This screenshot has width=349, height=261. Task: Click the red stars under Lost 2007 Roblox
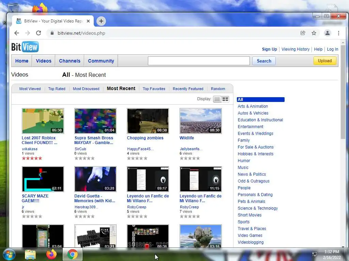pyautogui.click(x=32, y=158)
